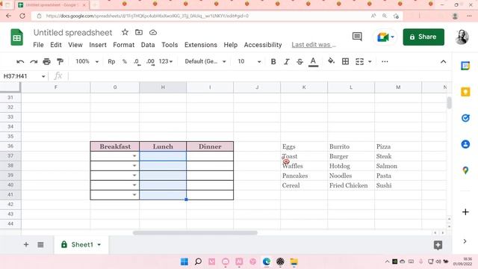Click the undo icon
Viewport: 478px width, 269px height.
(x=20, y=61)
